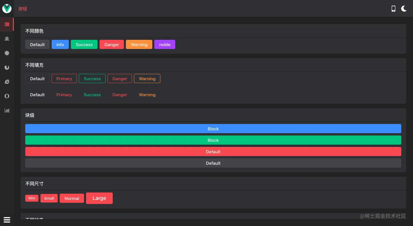This screenshot has height=226, width=413.
Task: Expand sidebar with the hamburger menu icon
Action: tap(7, 220)
